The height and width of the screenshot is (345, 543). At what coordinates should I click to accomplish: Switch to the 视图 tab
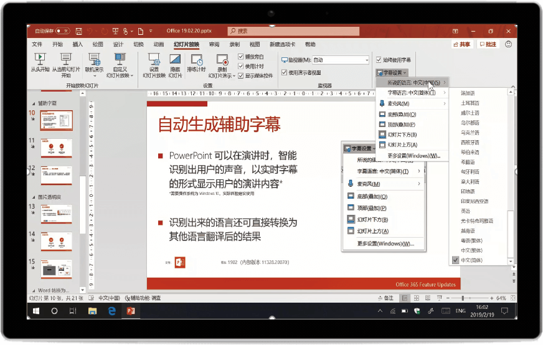pyautogui.click(x=255, y=44)
